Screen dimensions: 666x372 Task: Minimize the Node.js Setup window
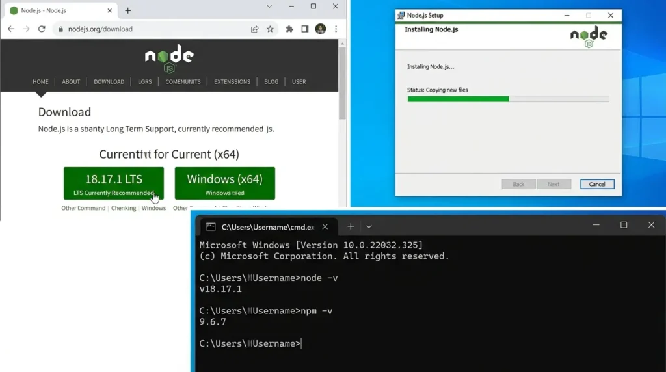[566, 16]
